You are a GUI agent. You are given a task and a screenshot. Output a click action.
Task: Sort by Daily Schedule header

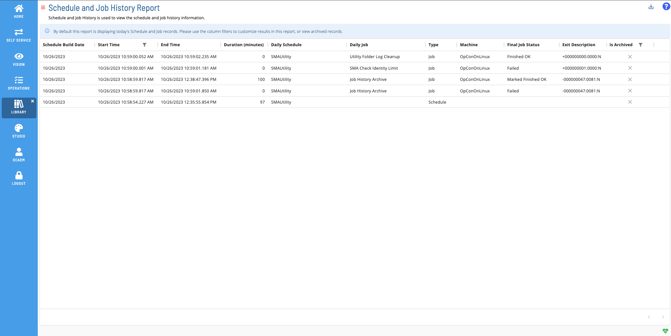[286, 45]
